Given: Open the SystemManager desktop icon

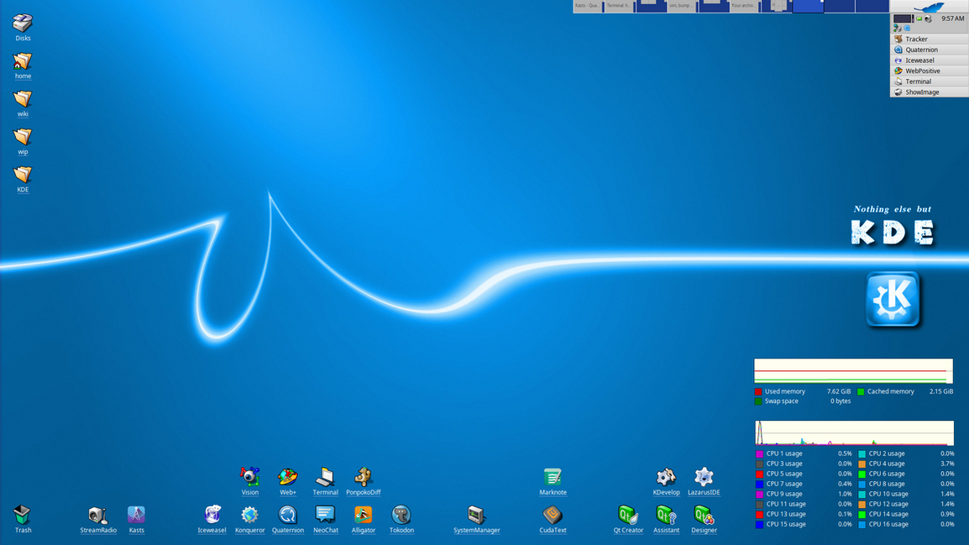Looking at the screenshot, I should (x=476, y=515).
